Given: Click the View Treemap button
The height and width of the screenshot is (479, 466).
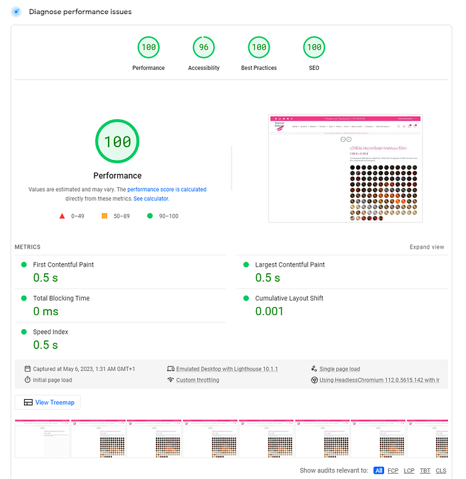Looking at the screenshot, I should coord(48,402).
